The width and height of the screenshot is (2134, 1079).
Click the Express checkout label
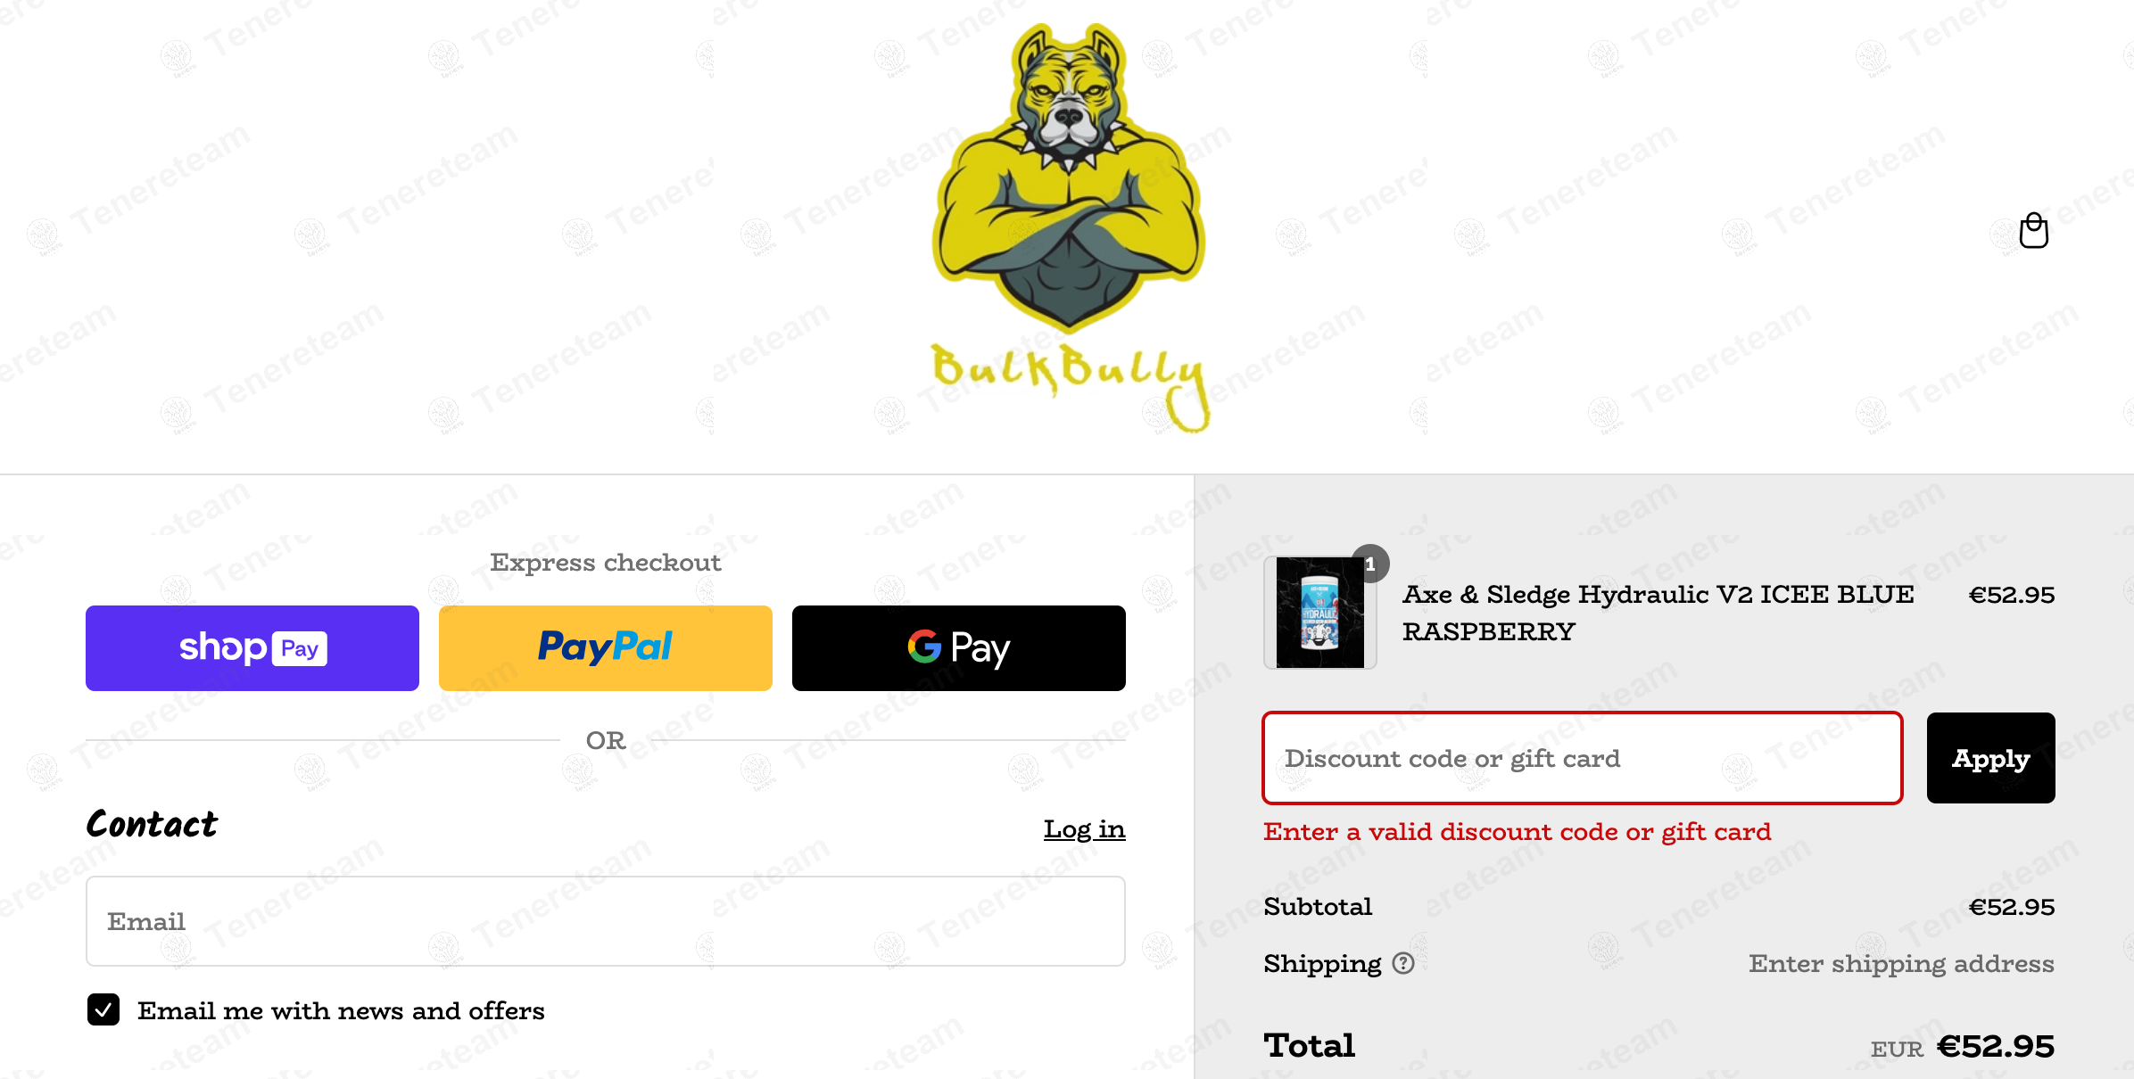point(606,563)
